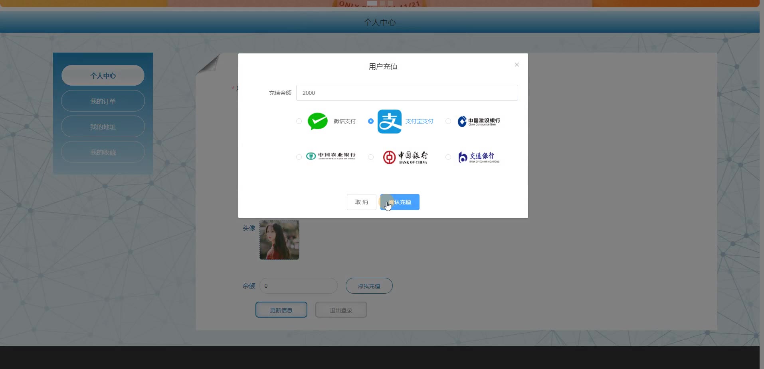The height and width of the screenshot is (369, 764).
Task: Click the 支付宝支付 text label
Action: tap(419, 121)
